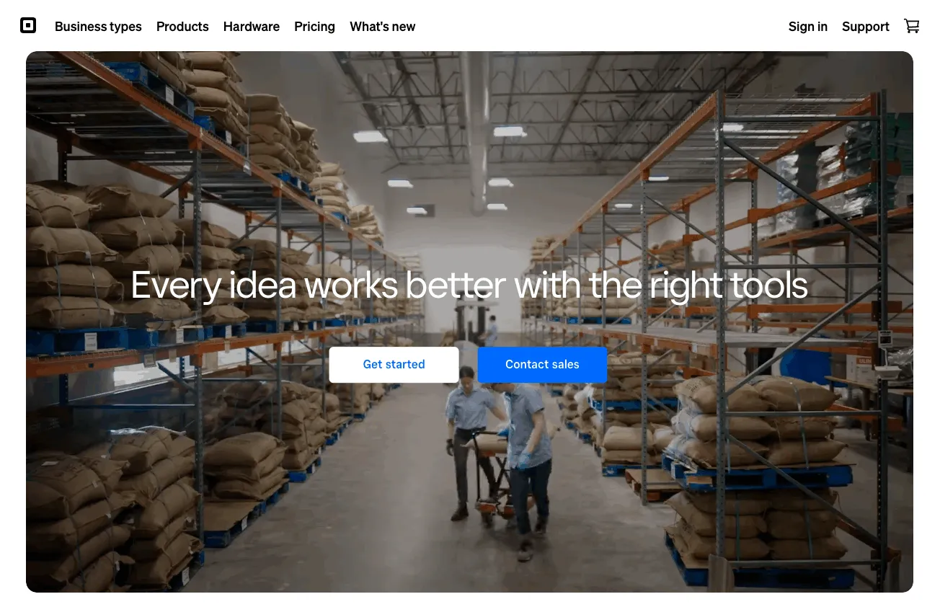Click the white Get started button
Screen dimensions: 940x607
click(394, 365)
